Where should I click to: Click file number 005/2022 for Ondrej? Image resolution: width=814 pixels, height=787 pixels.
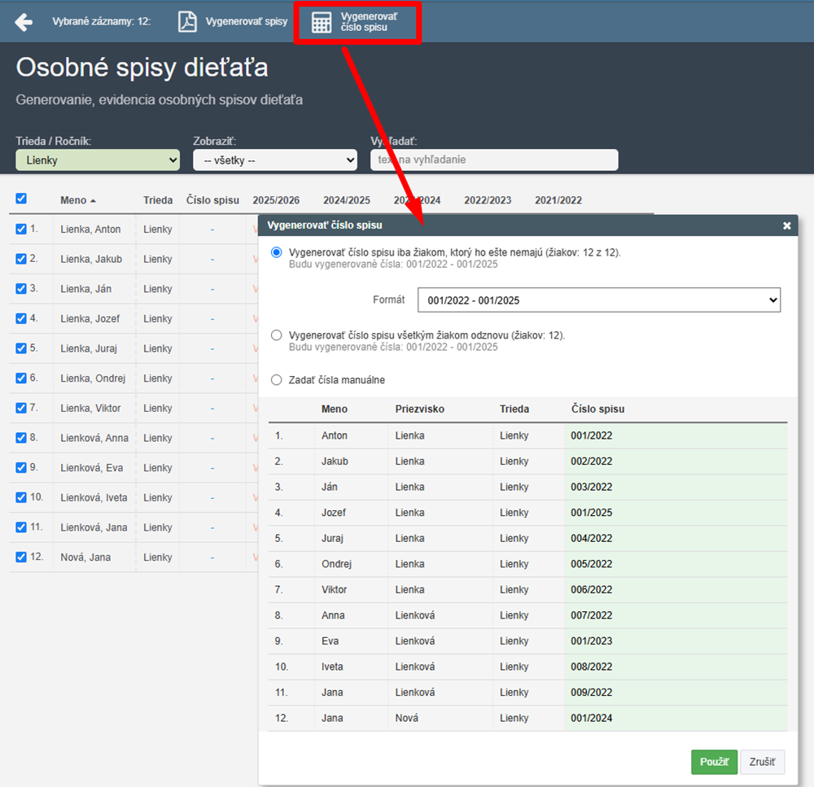pos(591,564)
